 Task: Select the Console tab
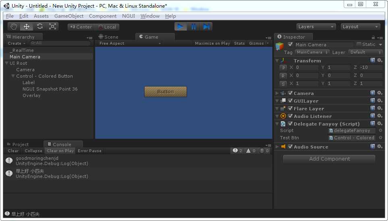[63, 145]
